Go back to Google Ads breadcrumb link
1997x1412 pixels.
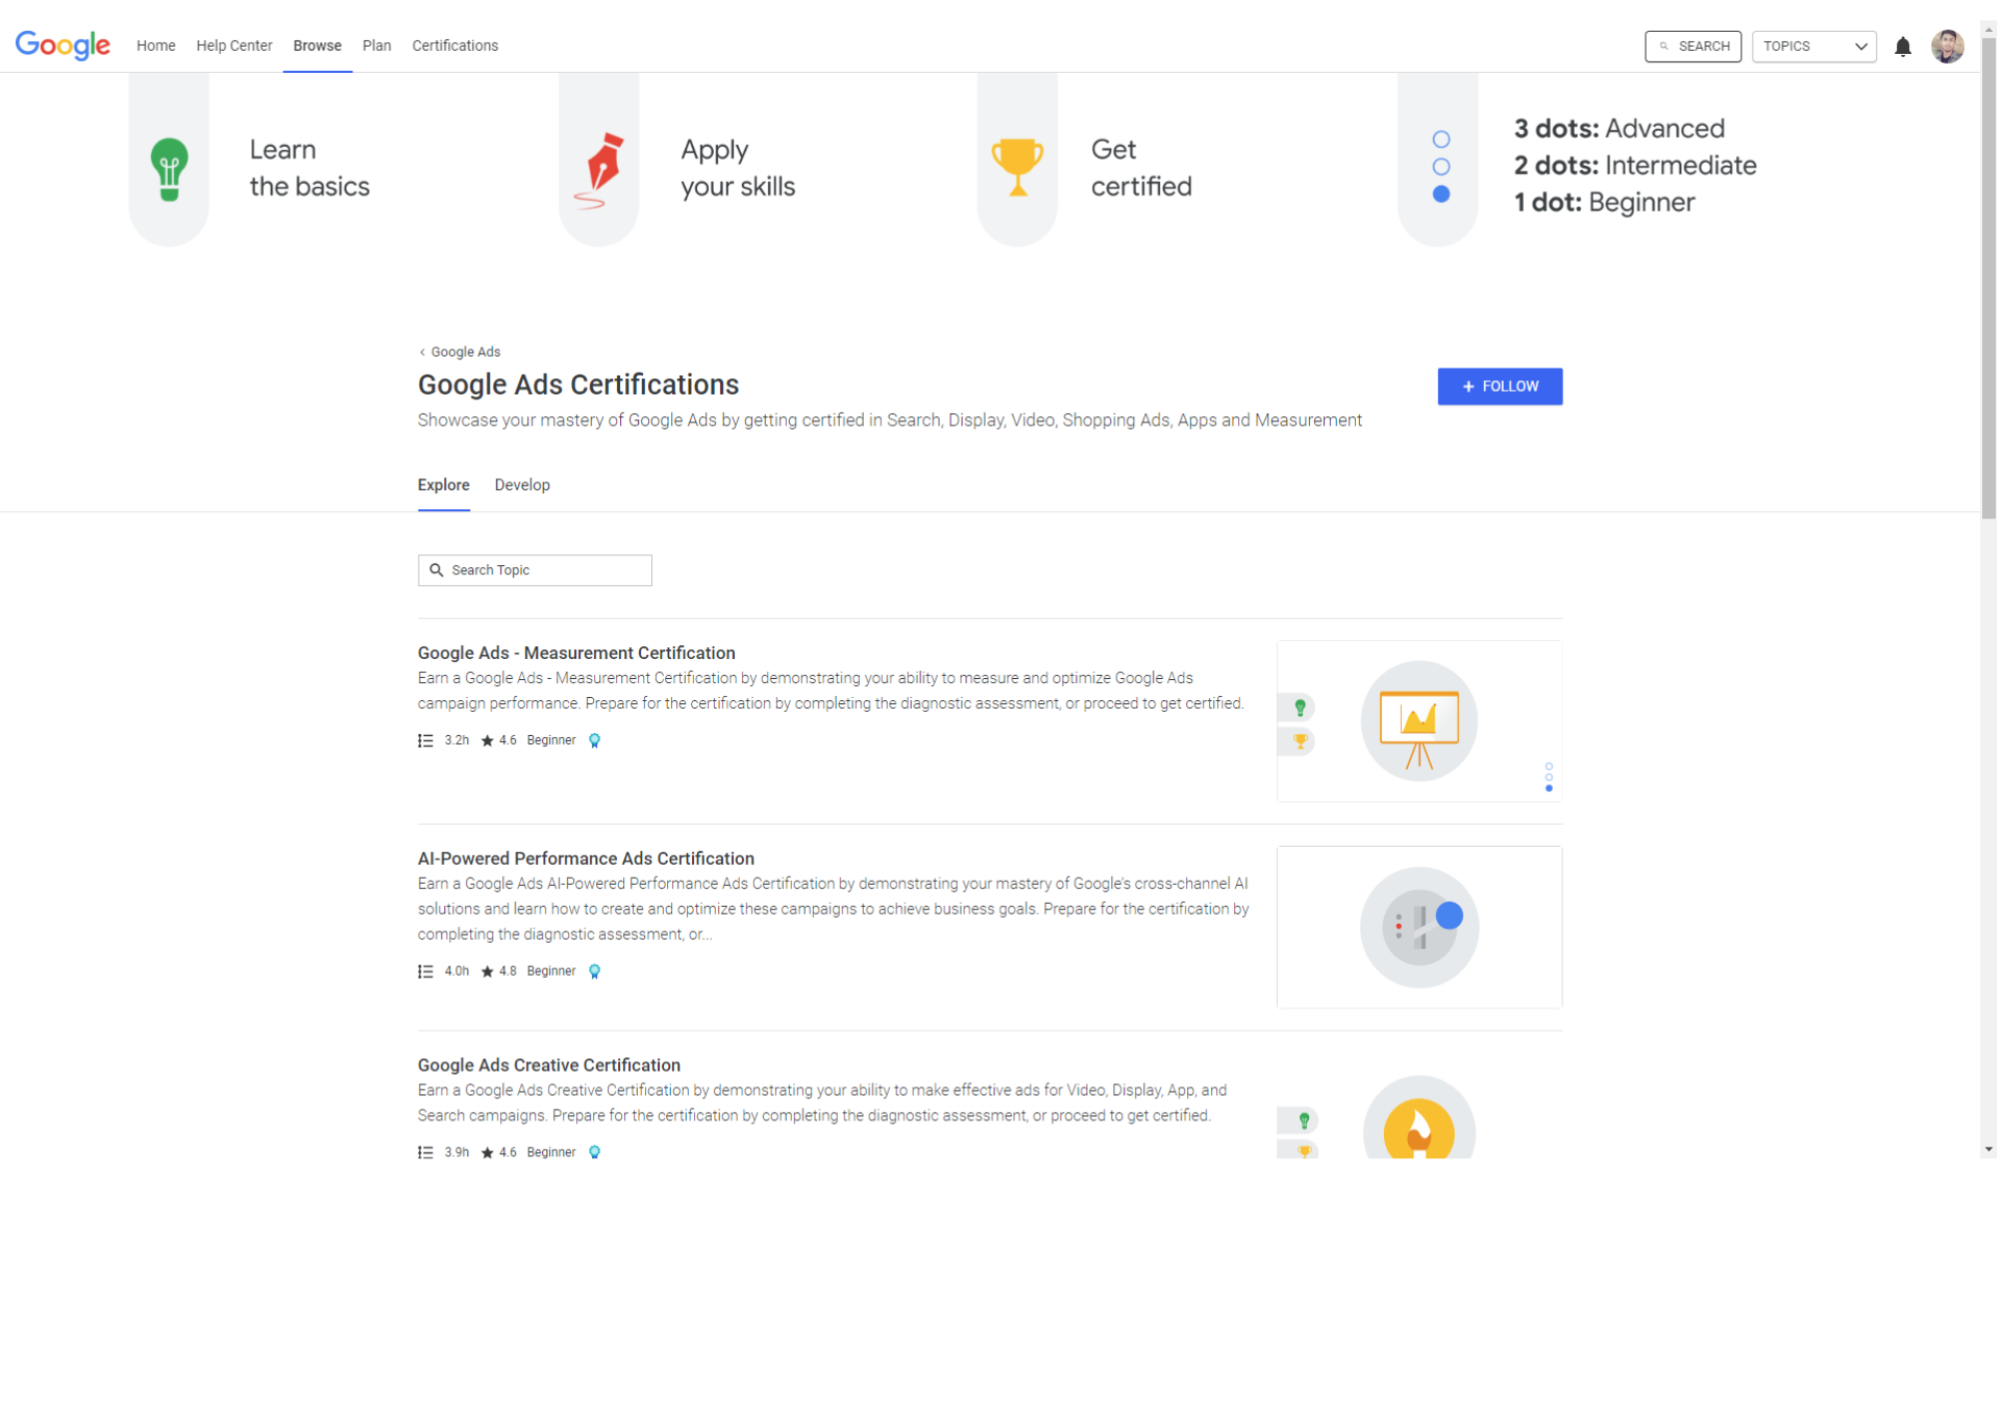tap(466, 352)
